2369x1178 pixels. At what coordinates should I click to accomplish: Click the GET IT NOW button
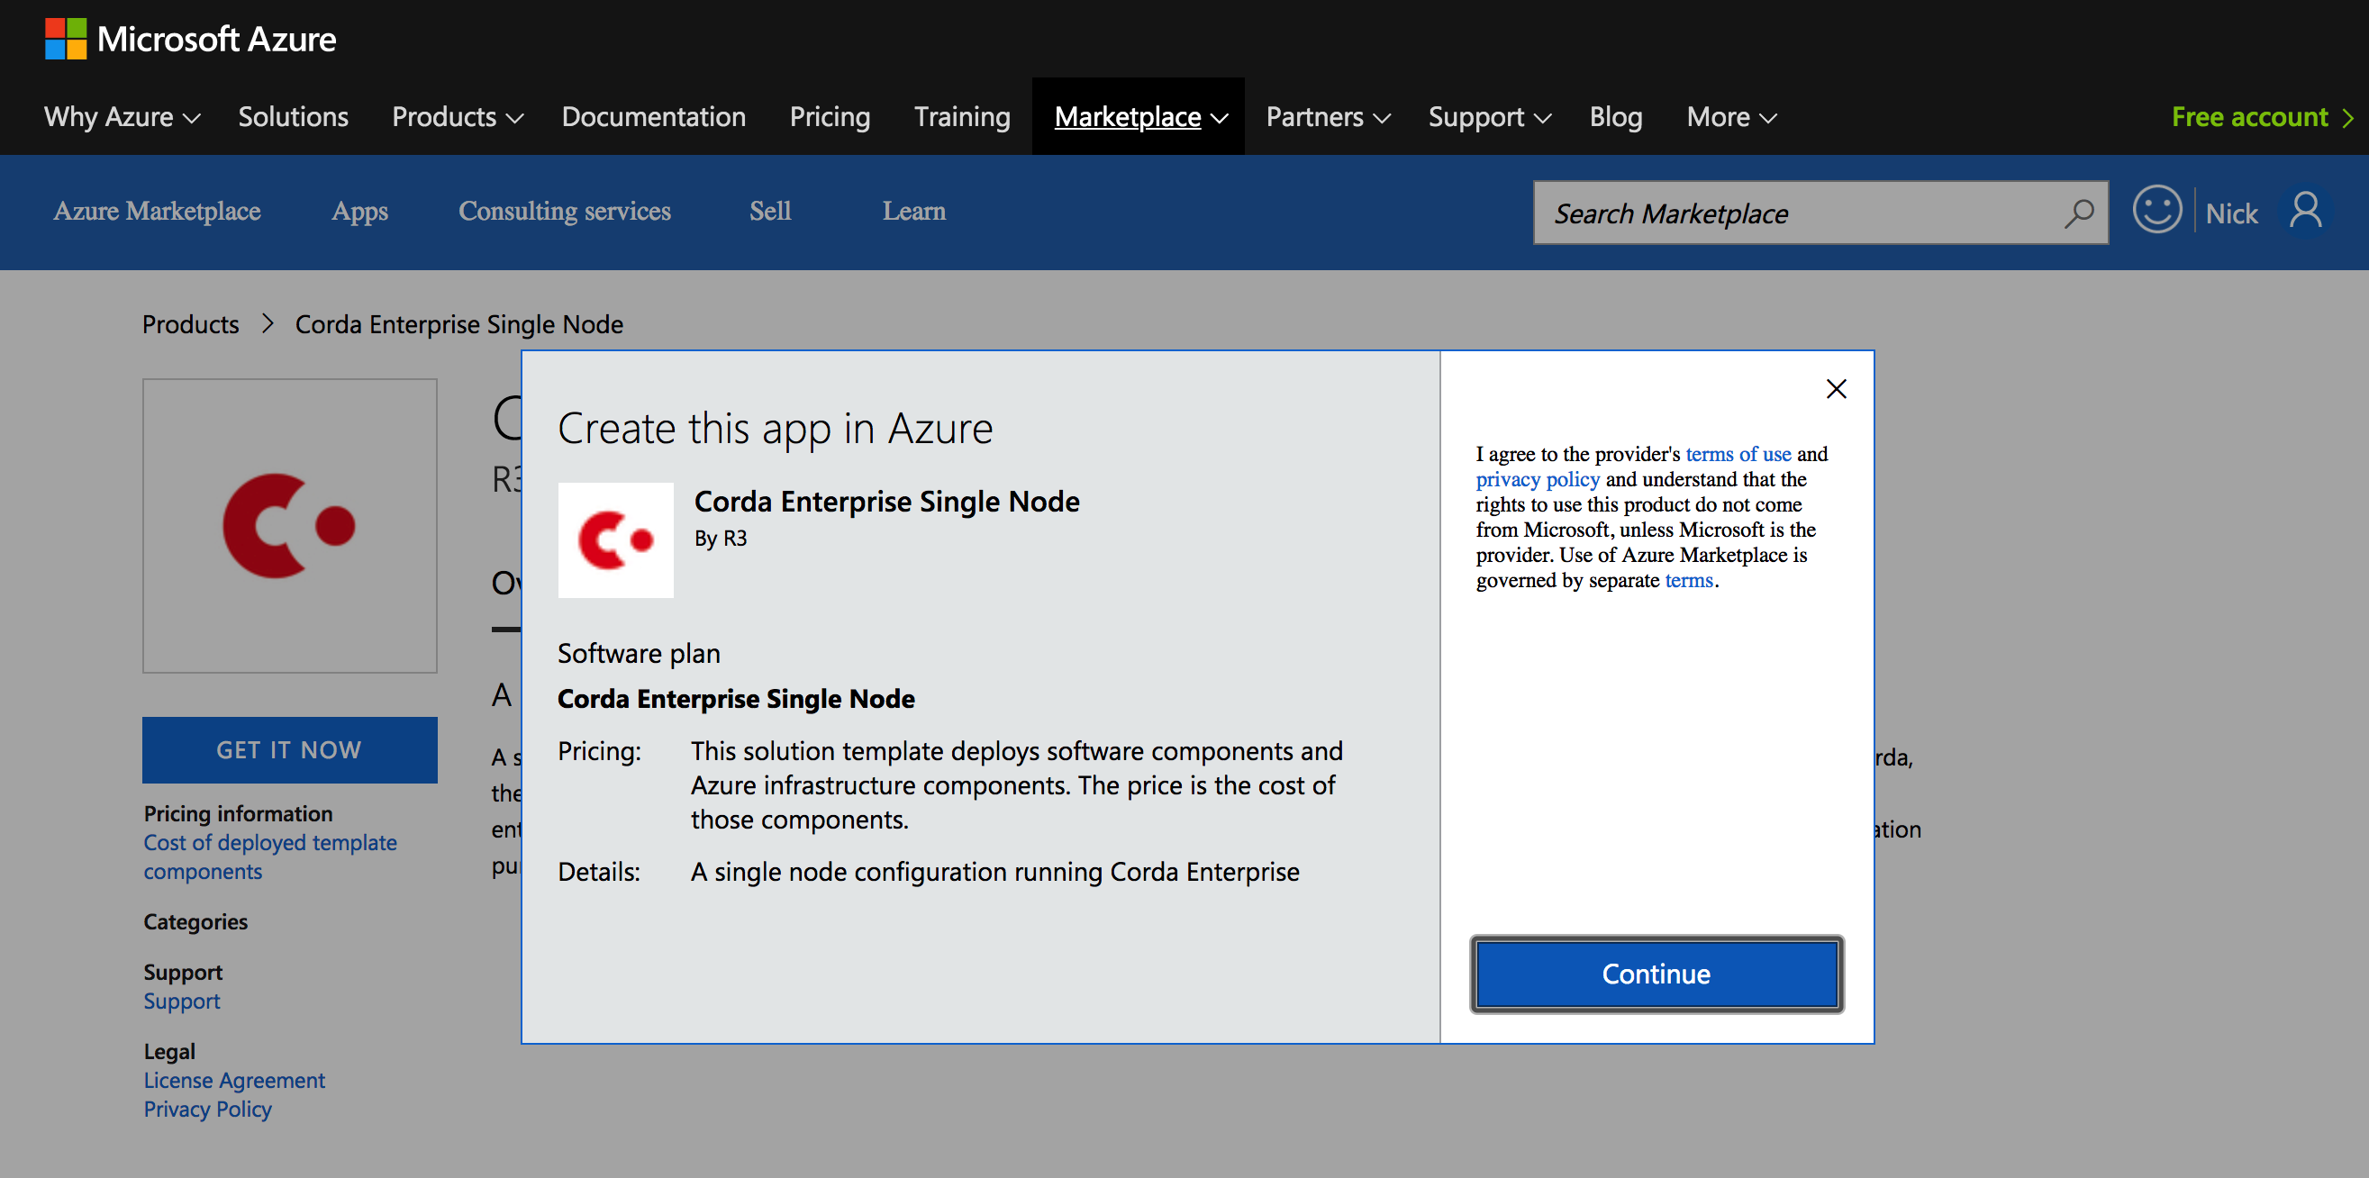(x=290, y=749)
